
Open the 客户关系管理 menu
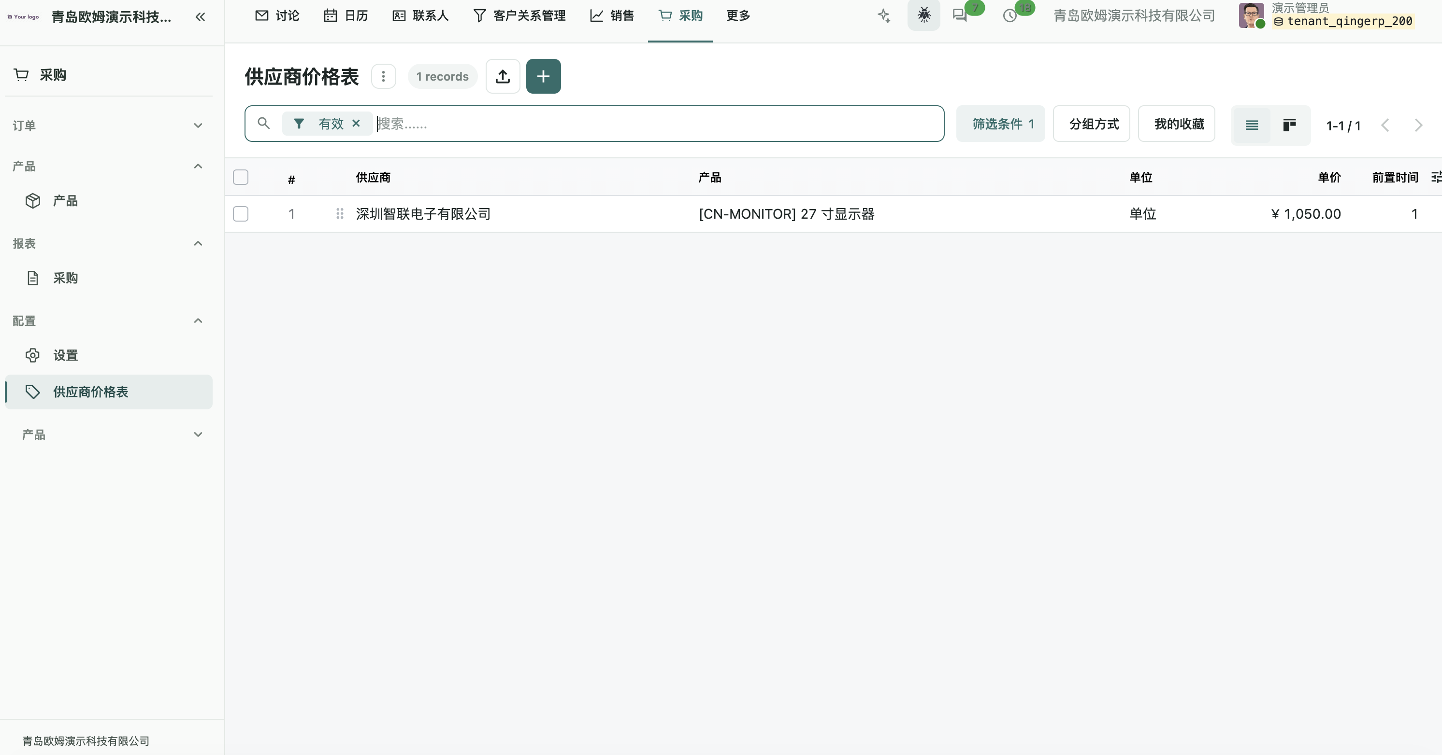(519, 15)
